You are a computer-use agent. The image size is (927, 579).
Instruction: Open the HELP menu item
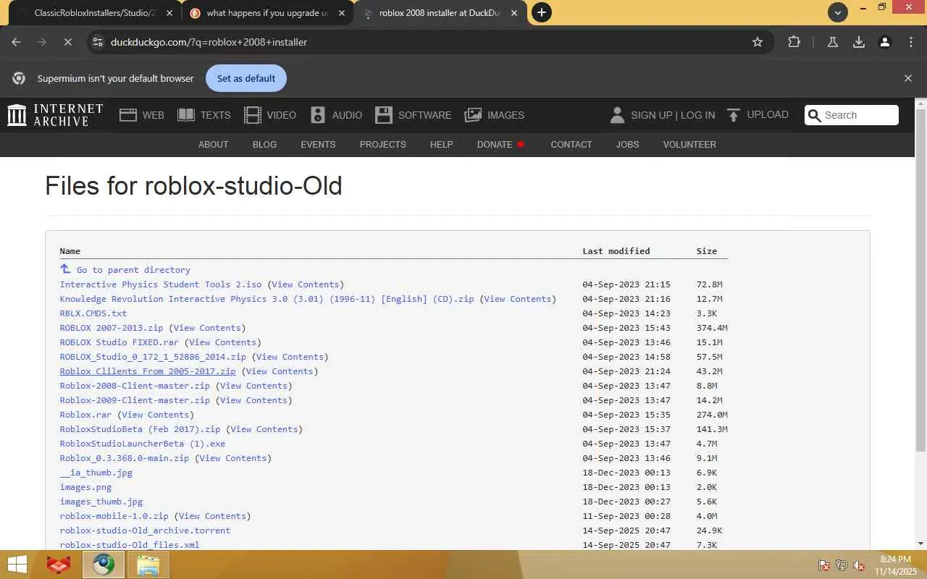point(441,144)
